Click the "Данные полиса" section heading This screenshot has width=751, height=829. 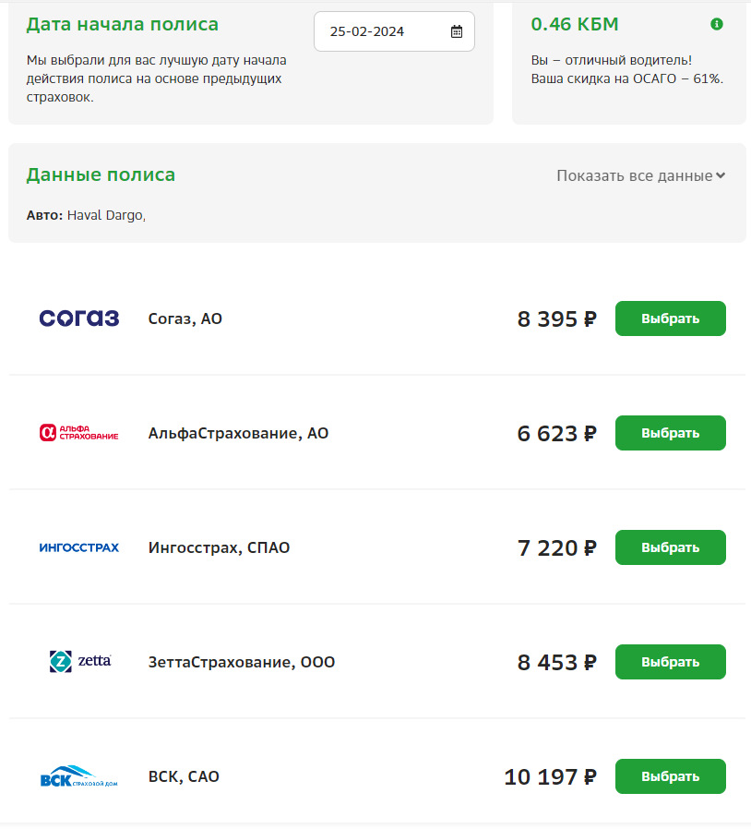[x=101, y=174]
